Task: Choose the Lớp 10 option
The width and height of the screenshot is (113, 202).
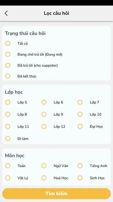Action: pyautogui.click(x=80, y=114)
